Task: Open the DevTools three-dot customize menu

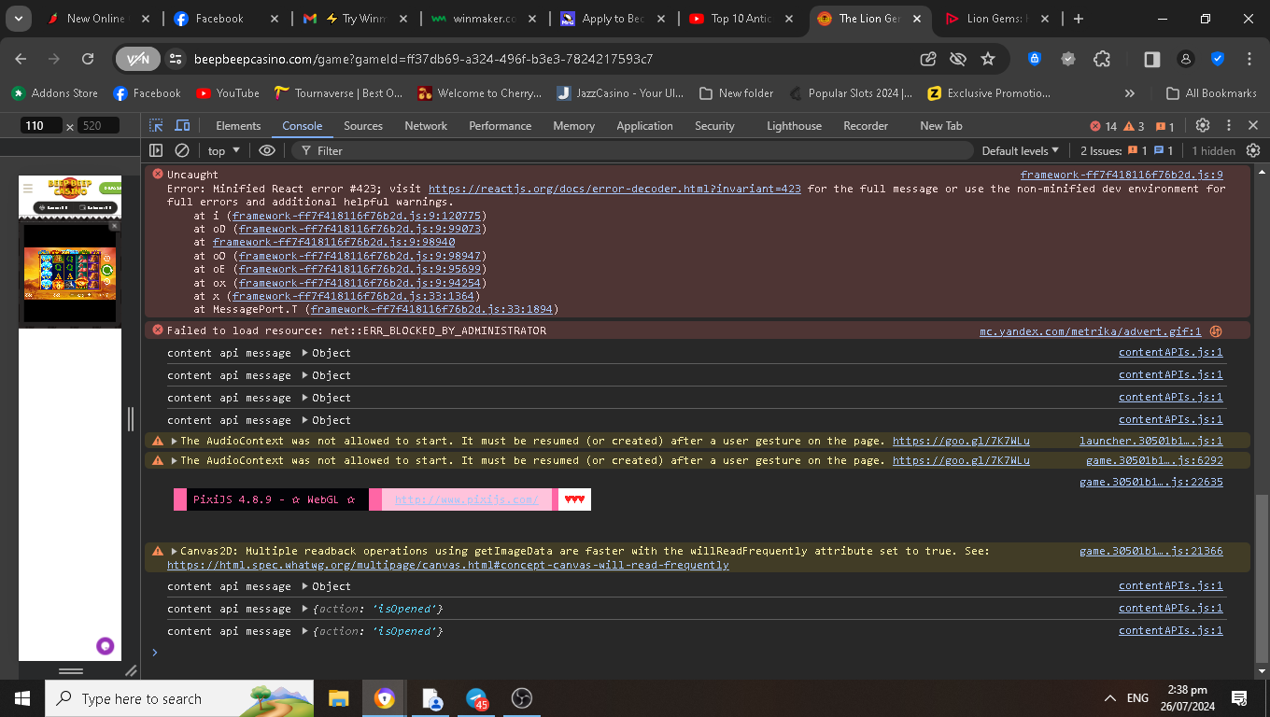Action: click(x=1229, y=125)
